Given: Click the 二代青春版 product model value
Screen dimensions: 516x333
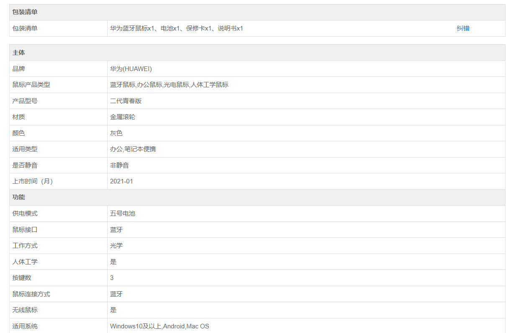Looking at the screenshot, I should (x=126, y=101).
